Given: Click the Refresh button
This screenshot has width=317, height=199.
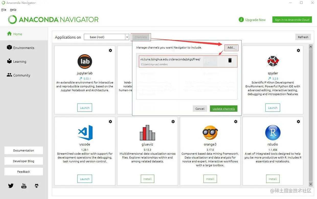Looking at the screenshot, I should pyautogui.click(x=303, y=37).
